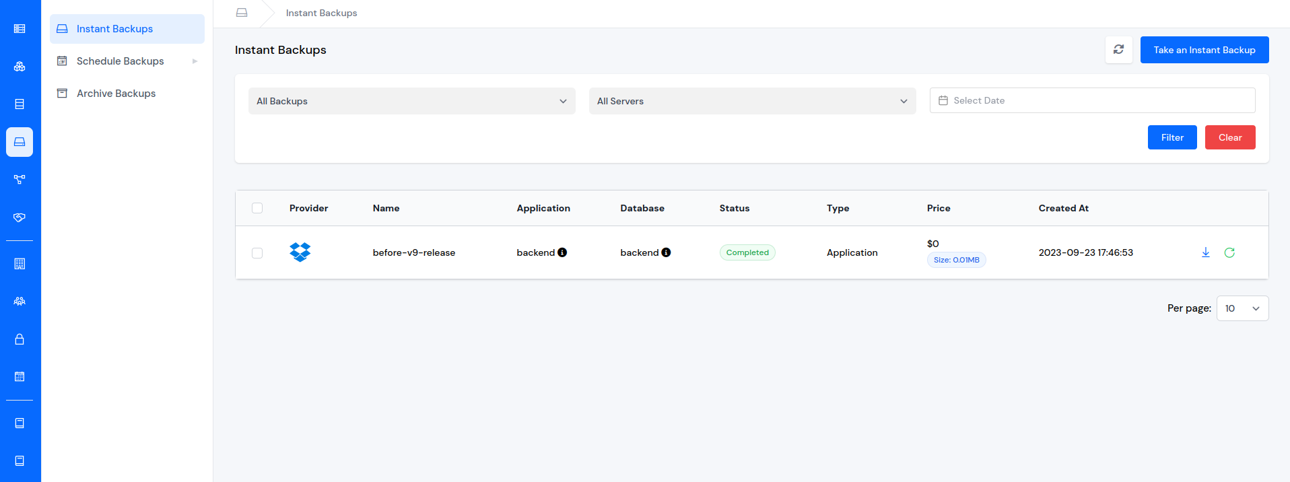The height and width of the screenshot is (482, 1290).
Task: Click the Application type cell
Action: pos(852,252)
